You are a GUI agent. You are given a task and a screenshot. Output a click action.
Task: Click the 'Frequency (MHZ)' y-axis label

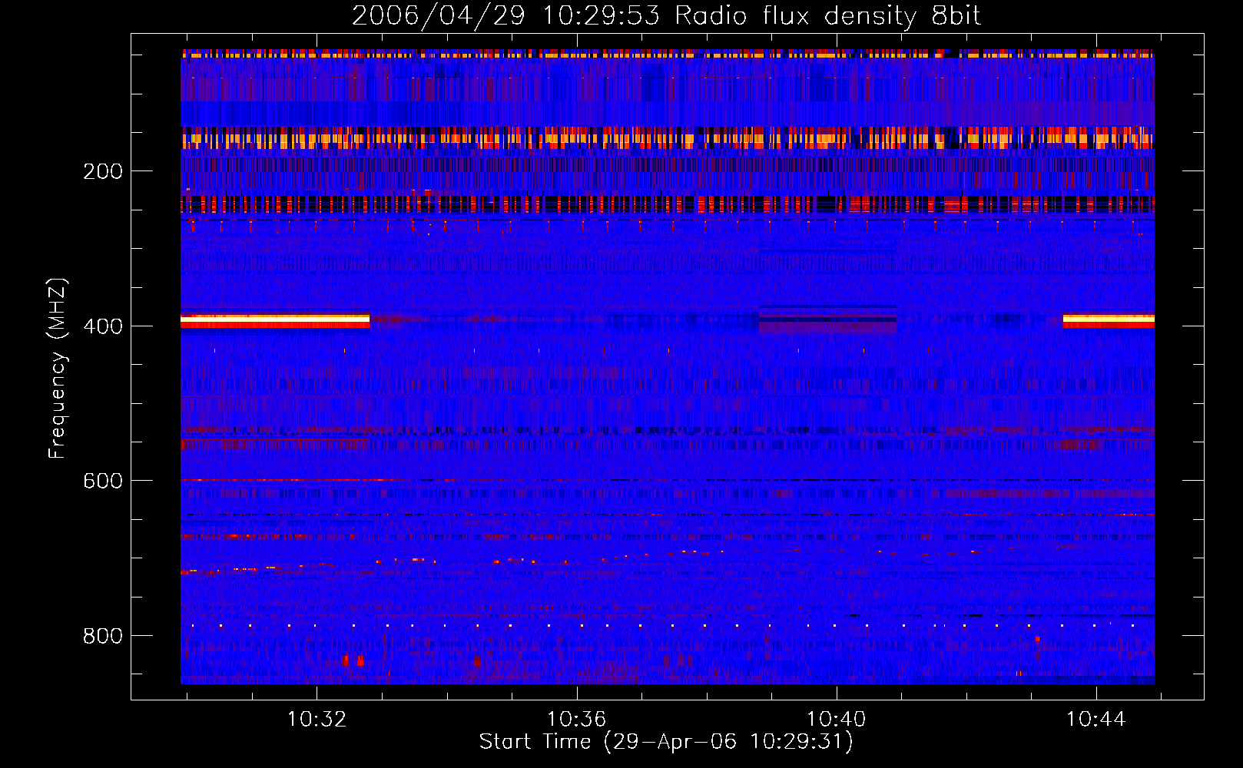tap(58, 368)
